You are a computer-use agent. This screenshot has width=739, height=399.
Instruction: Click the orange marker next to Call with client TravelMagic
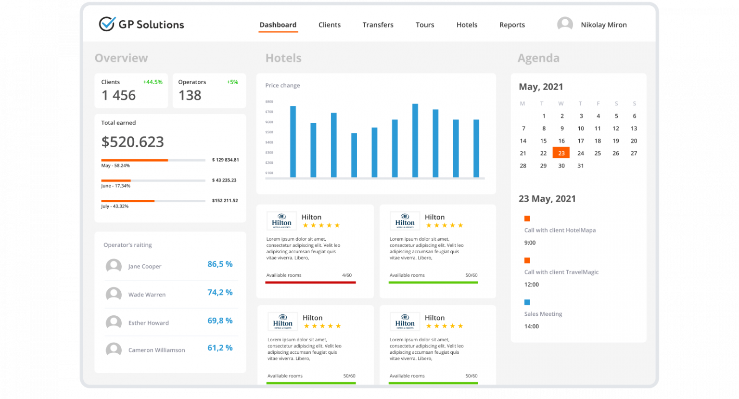pos(527,260)
